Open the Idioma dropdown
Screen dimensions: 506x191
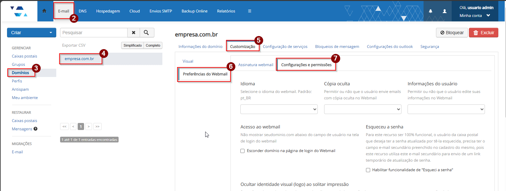click(x=279, y=109)
